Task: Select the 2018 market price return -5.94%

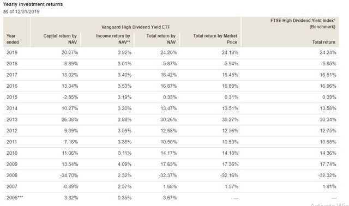Action: (231, 64)
